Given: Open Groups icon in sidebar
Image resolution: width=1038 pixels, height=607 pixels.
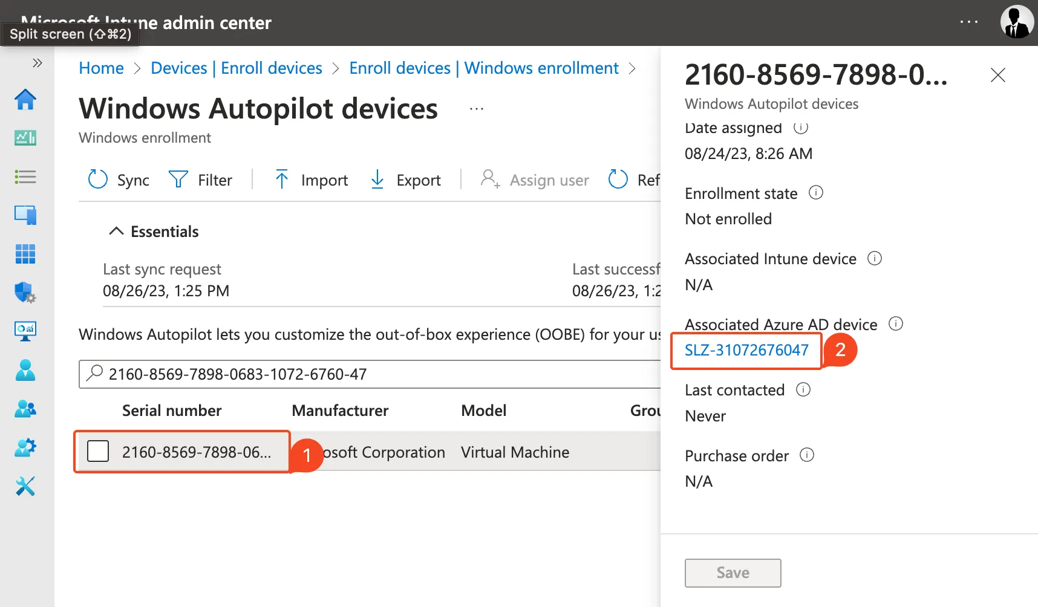Looking at the screenshot, I should (x=25, y=409).
